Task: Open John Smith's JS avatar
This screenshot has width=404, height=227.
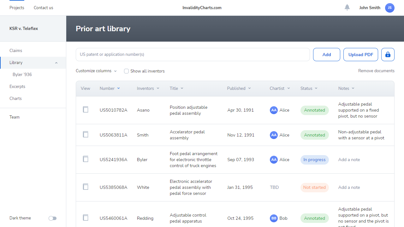Action: 390,8
